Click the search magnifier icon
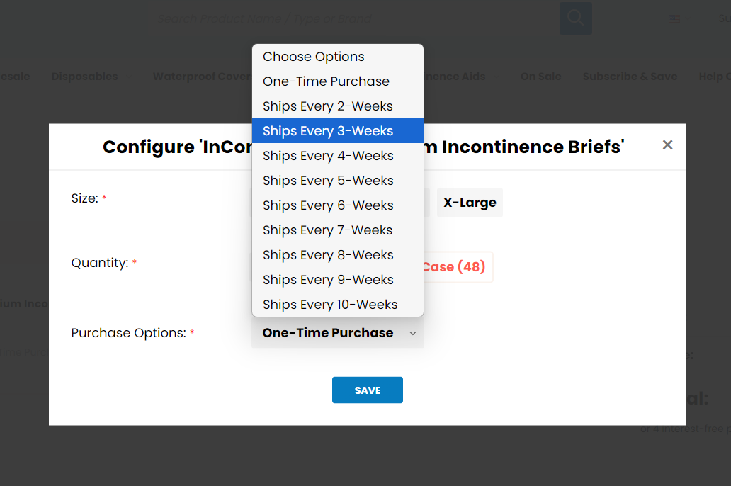The height and width of the screenshot is (486, 731). pyautogui.click(x=575, y=18)
